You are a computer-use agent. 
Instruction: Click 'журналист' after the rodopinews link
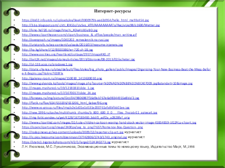(x=133, y=132)
